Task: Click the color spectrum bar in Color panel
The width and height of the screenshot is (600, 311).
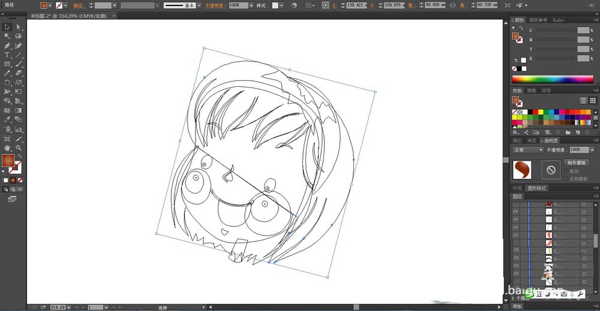Action: 553,80
